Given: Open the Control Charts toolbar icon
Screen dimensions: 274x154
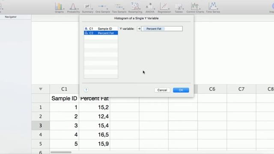Looking at the screenshot, I should click(195, 8).
